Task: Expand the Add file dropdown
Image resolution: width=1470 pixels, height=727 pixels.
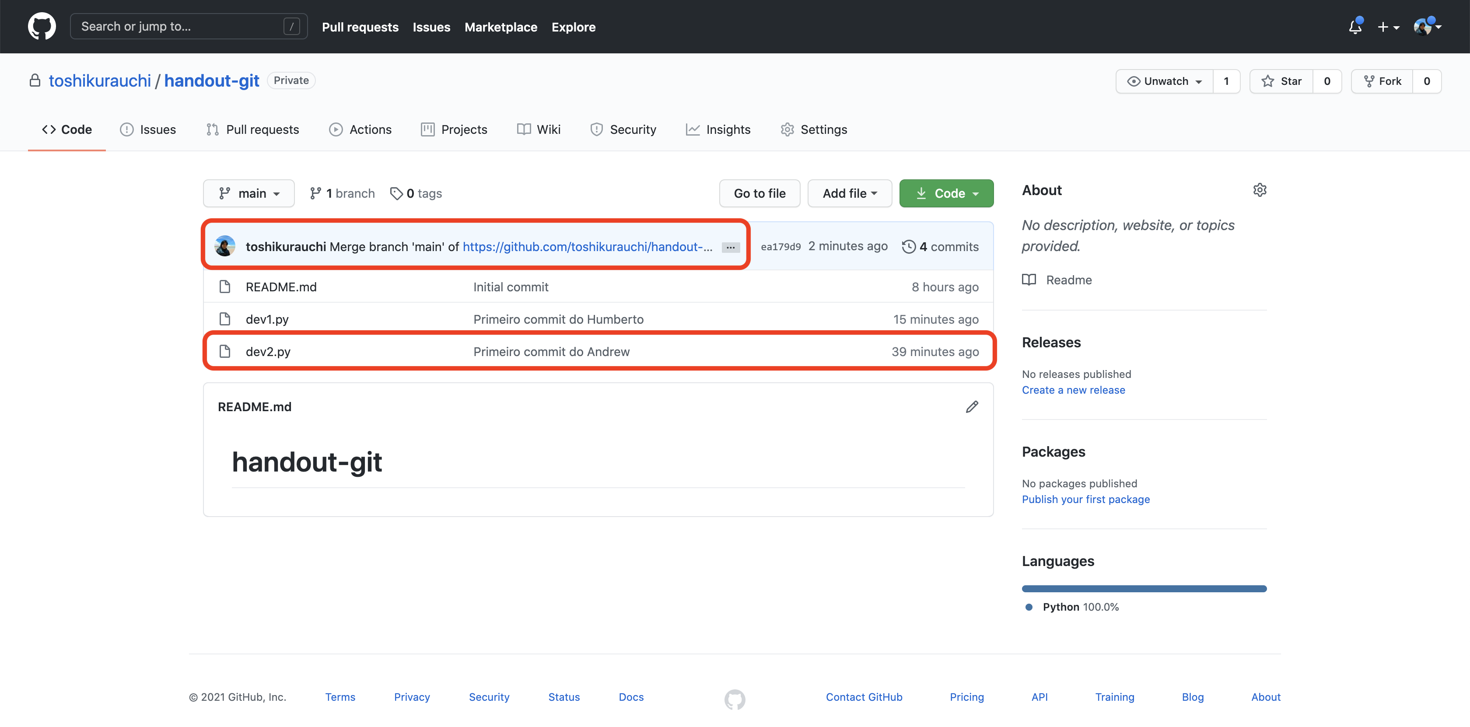Action: pos(850,193)
